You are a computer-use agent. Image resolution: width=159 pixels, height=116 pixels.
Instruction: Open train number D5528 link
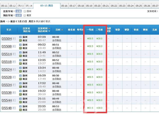[x=7, y=77]
